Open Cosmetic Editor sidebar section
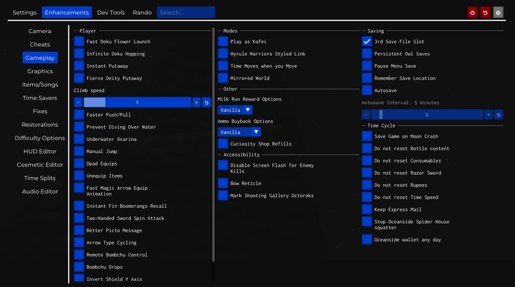515x287 pixels. [x=40, y=165]
